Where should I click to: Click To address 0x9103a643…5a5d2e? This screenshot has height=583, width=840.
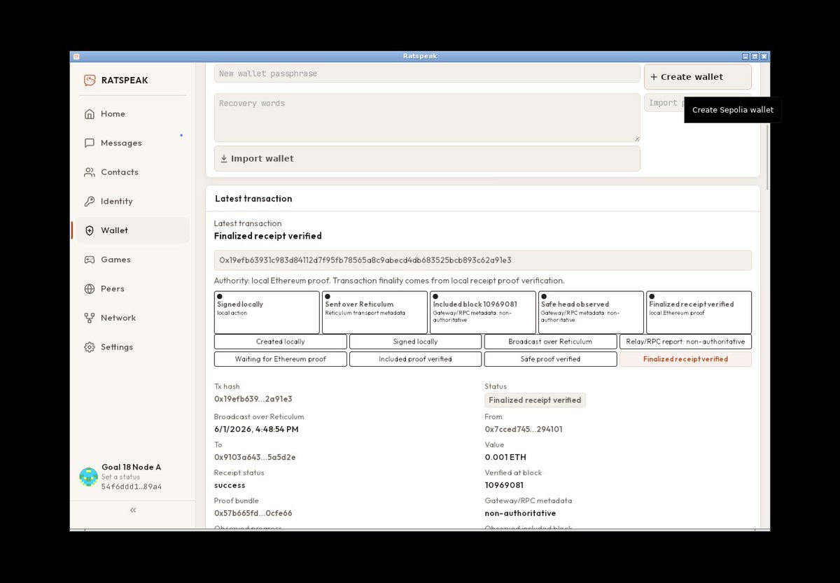[x=255, y=457]
